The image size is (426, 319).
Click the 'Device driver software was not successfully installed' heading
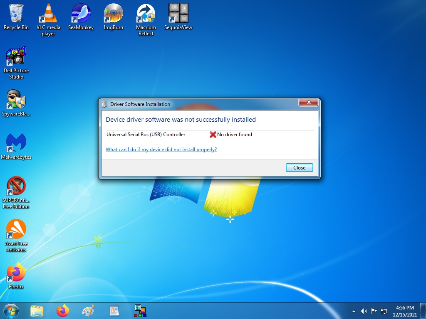(x=181, y=120)
